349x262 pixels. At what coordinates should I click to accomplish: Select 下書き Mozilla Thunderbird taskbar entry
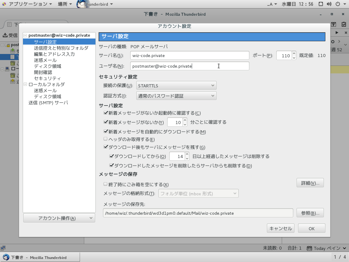40,257
